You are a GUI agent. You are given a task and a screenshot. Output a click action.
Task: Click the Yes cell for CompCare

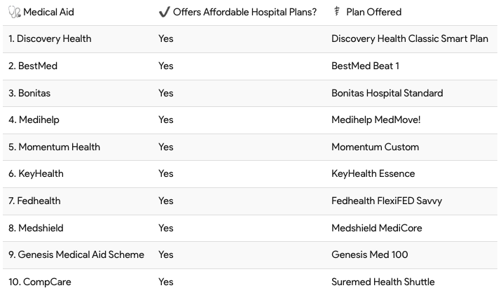[166, 282]
